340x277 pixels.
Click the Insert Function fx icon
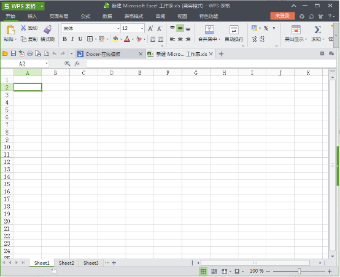point(77,63)
